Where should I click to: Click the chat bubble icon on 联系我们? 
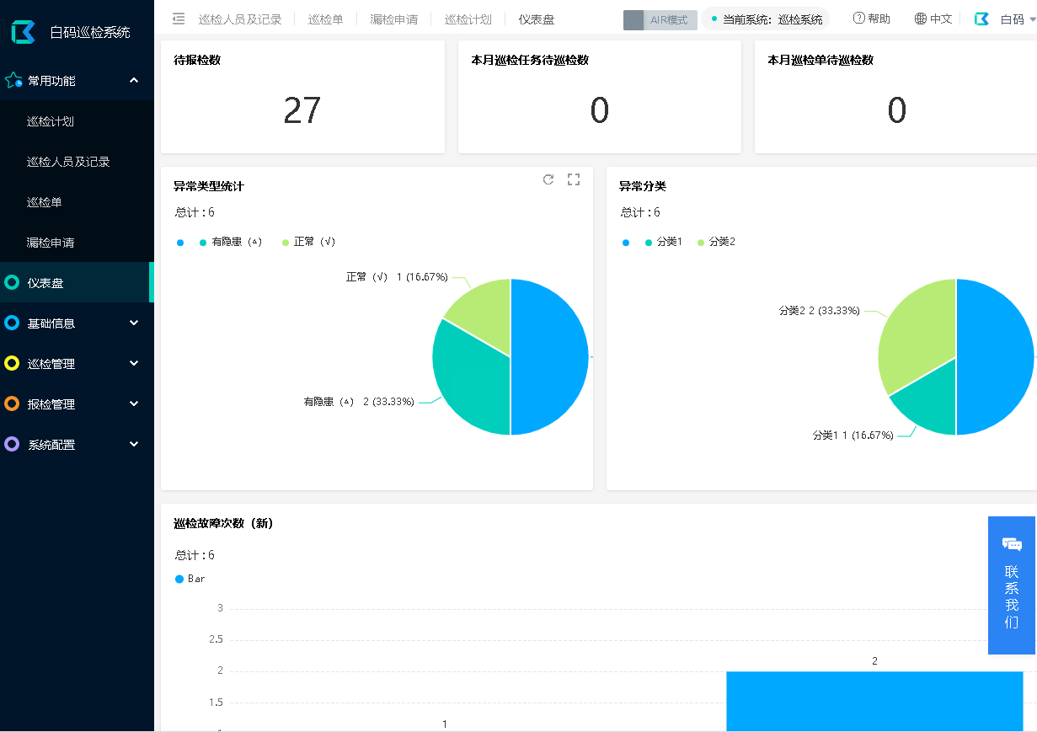(x=1012, y=544)
